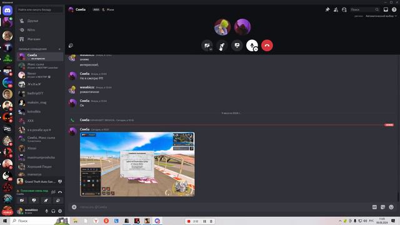Click the find or start conversation box
The image size is (400, 225).
(x=40, y=10)
